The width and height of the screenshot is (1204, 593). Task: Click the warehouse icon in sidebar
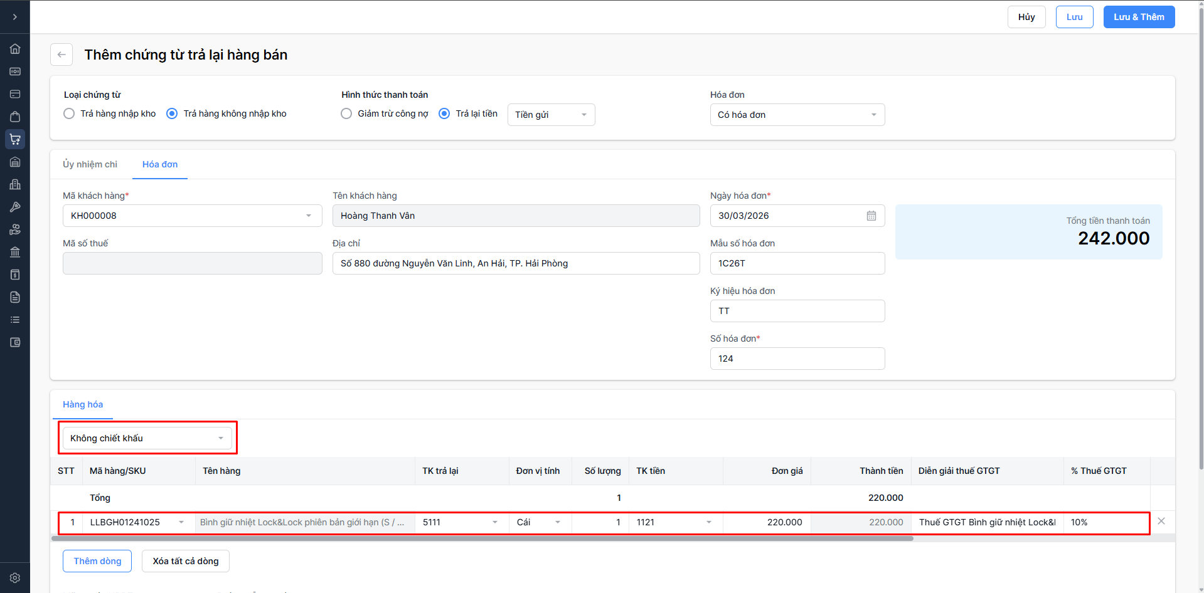click(x=15, y=162)
